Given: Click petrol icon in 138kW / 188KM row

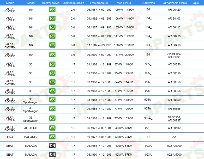Looking at the screenshot, I should (x=52, y=45).
